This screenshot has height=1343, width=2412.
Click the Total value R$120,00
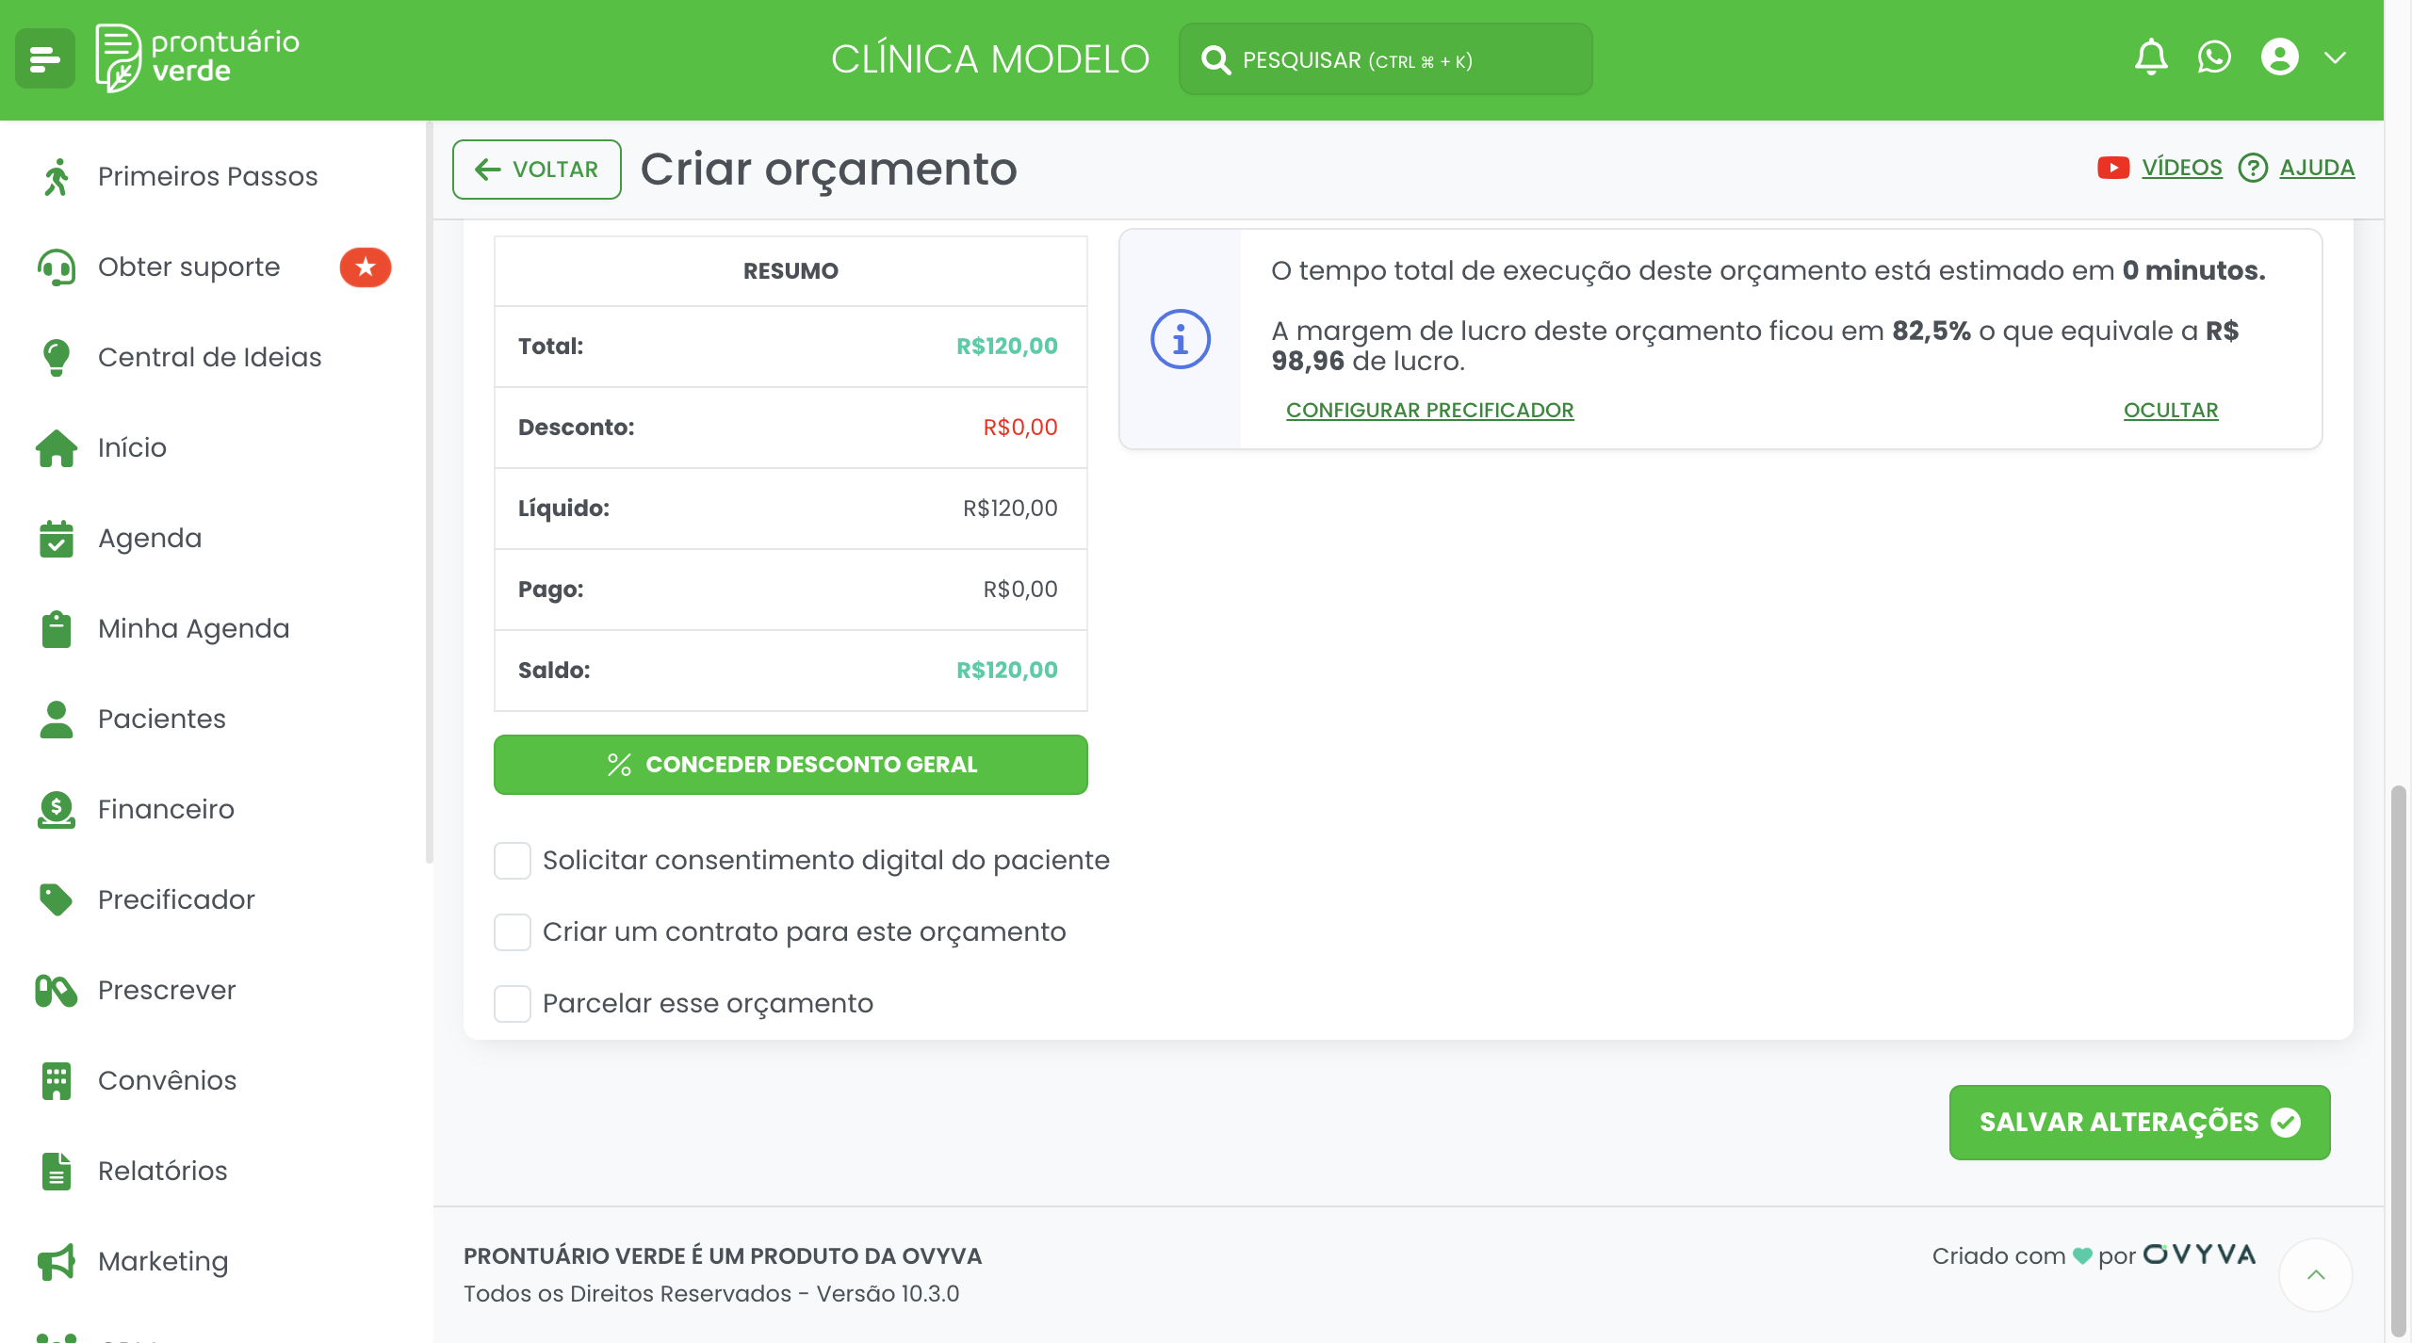[1007, 347]
